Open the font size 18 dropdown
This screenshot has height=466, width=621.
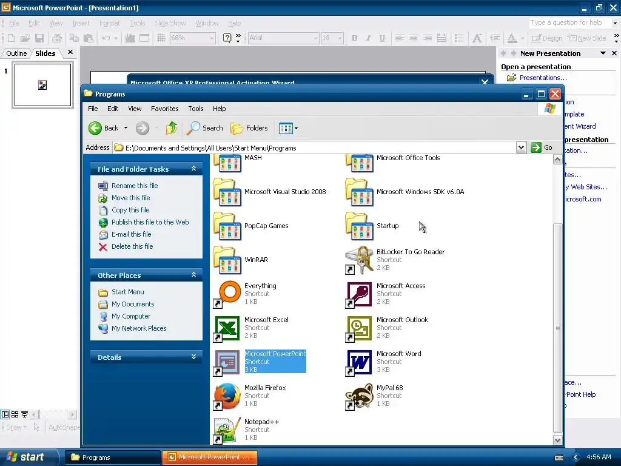tap(340, 38)
